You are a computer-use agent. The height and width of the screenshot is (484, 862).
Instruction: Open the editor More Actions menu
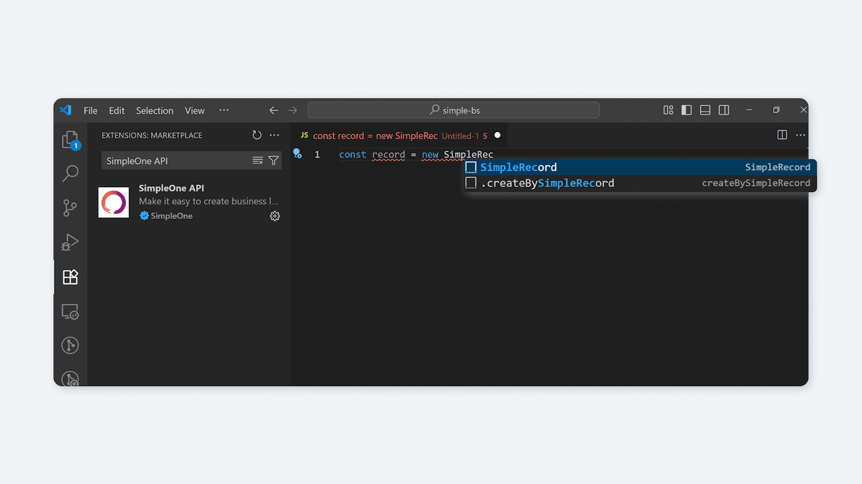click(x=800, y=135)
